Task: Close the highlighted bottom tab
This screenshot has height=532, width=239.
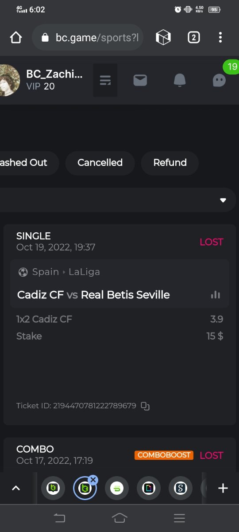Action: point(93,480)
